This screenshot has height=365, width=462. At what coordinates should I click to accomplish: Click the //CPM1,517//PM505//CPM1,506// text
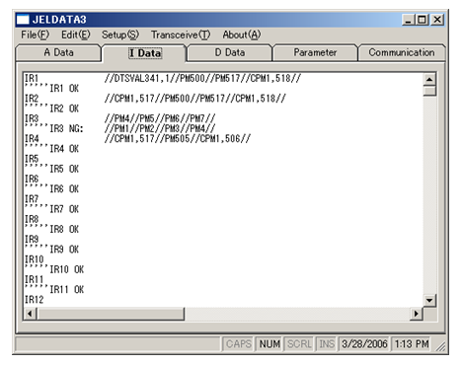(x=178, y=138)
